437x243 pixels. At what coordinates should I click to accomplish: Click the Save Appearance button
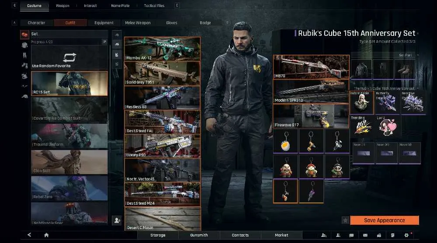[384, 220]
